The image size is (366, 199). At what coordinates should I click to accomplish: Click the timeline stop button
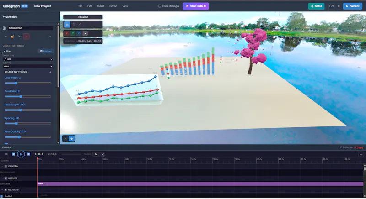tap(6, 154)
